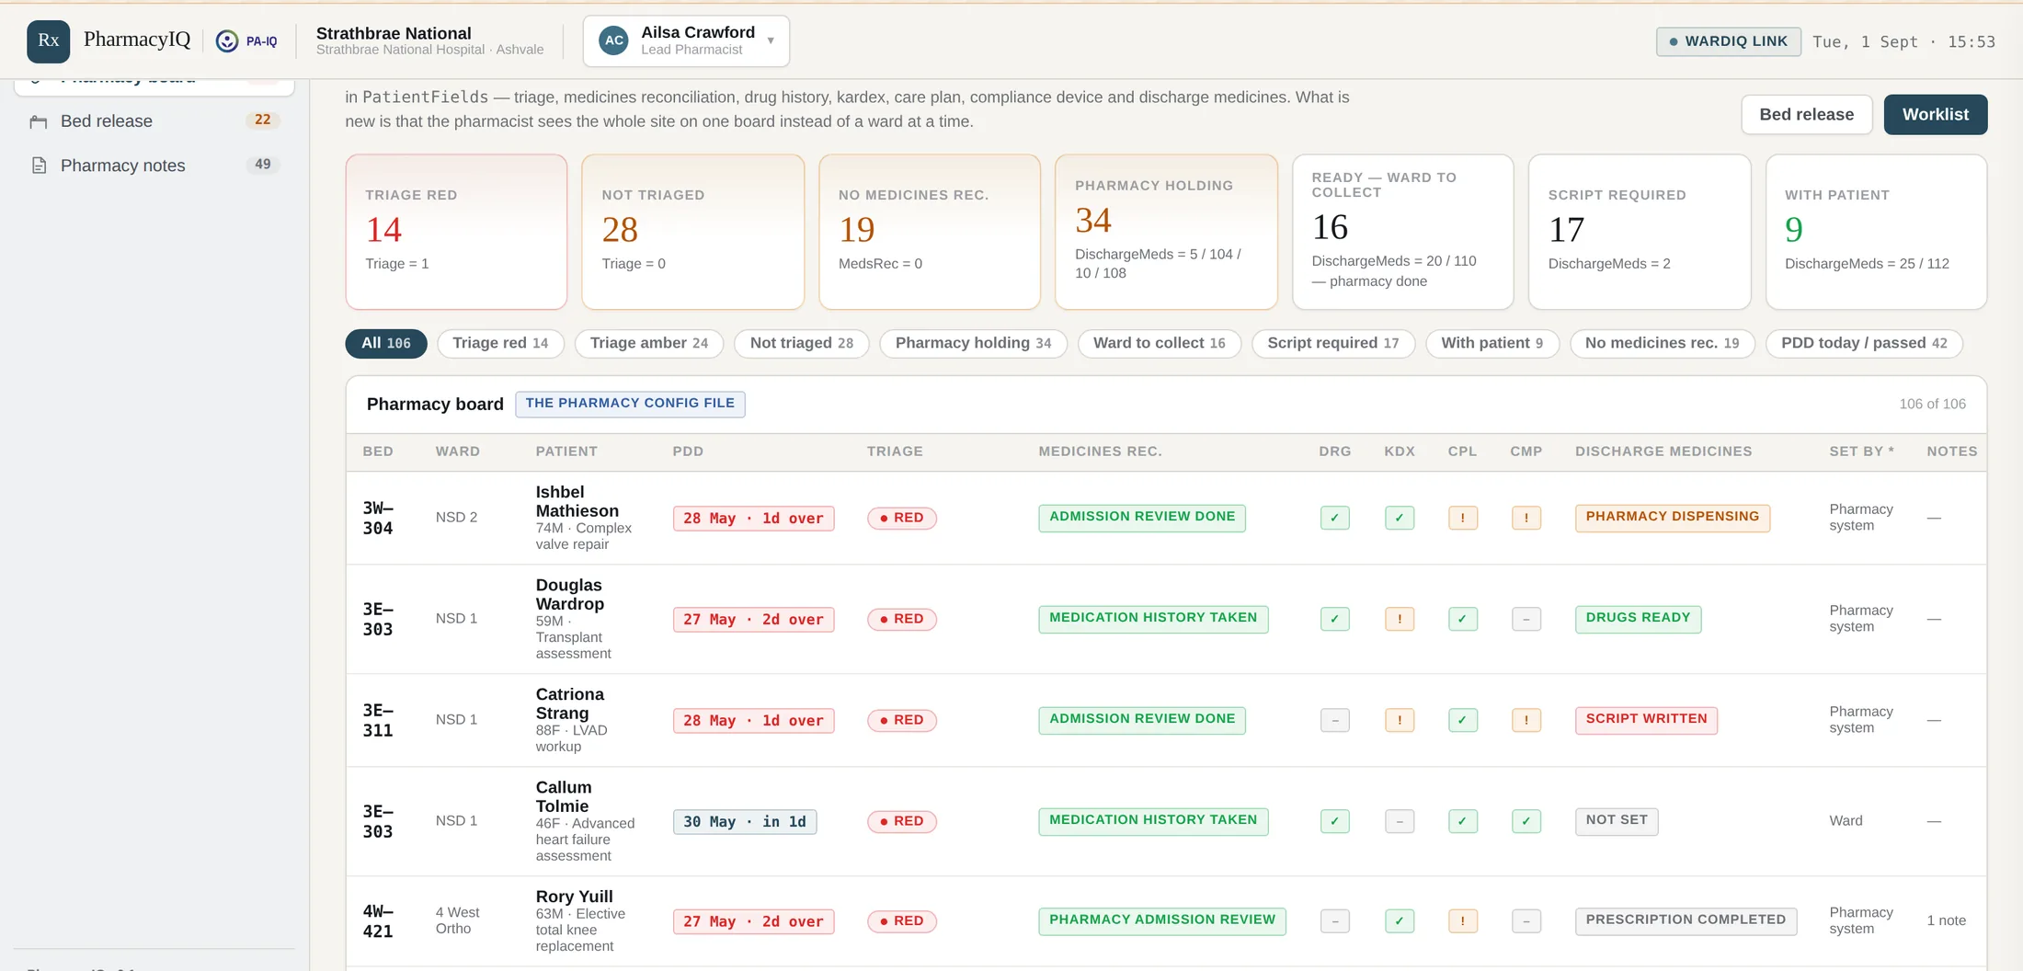Filter by PDD today / passed 42 chip
2023x971 pixels.
point(1864,343)
